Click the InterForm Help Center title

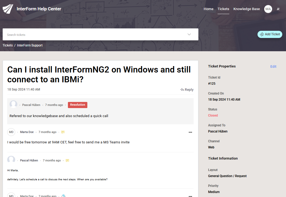click(39, 9)
